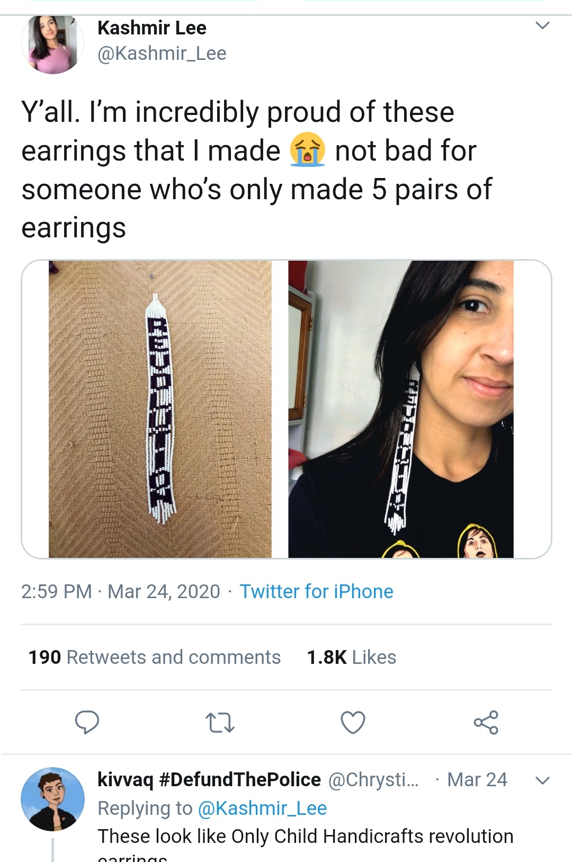Tap the reply speech bubble icon
Screen dimensions: 572x862
[87, 722]
